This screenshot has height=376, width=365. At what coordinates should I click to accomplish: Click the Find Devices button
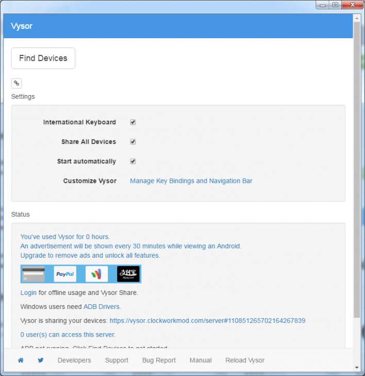coord(43,58)
